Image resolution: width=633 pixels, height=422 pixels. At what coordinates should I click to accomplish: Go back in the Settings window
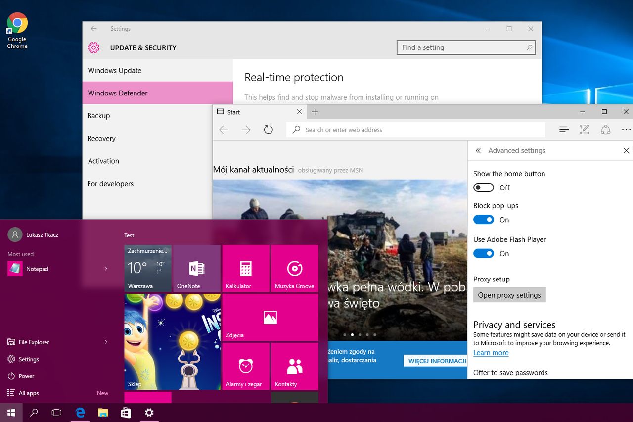coord(94,29)
